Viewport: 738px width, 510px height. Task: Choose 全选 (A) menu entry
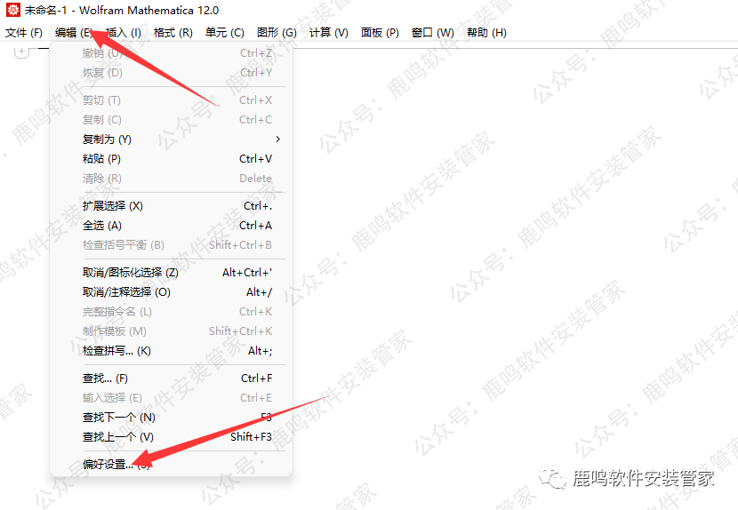click(172, 226)
